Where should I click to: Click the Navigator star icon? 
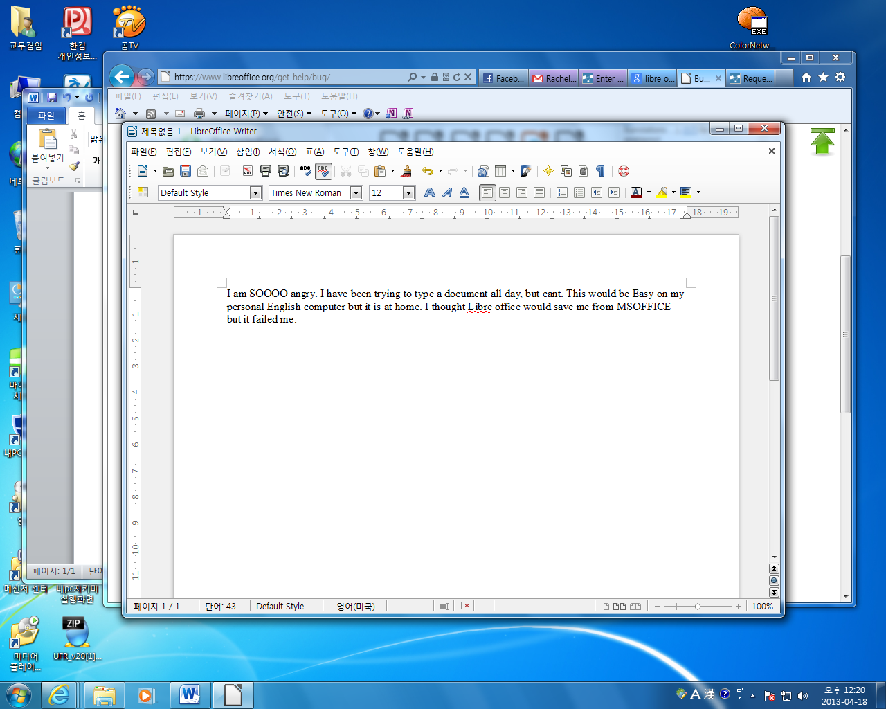pyautogui.click(x=548, y=171)
